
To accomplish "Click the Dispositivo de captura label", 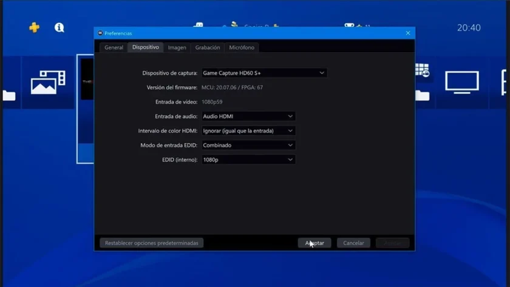I will pos(170,73).
